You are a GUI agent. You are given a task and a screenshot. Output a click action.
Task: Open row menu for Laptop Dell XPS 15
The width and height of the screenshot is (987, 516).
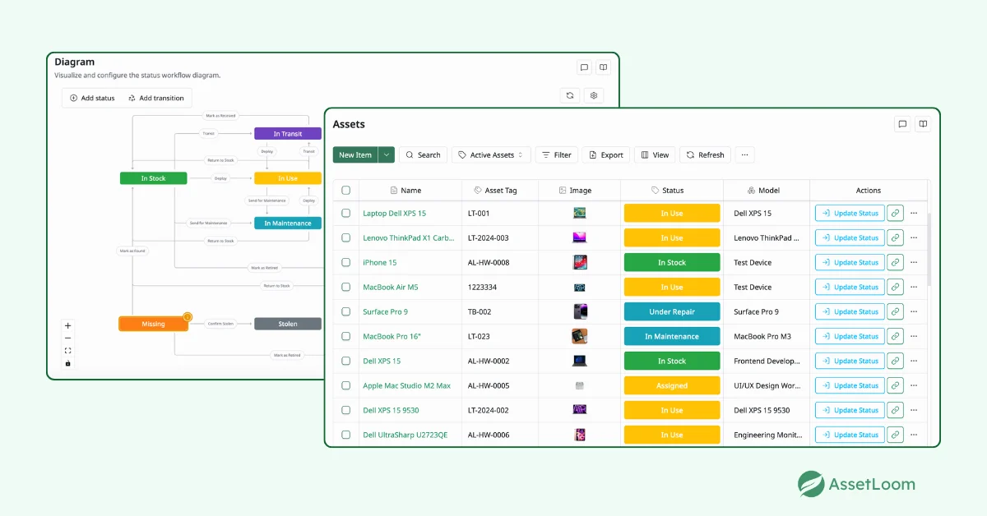pos(914,213)
